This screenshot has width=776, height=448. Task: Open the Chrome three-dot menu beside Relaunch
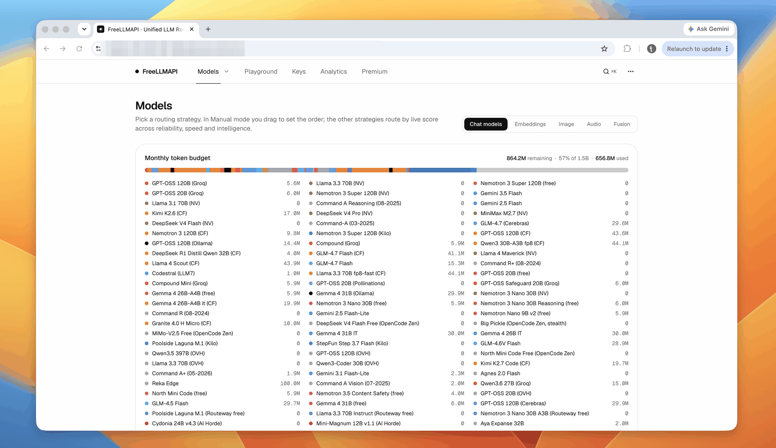point(727,49)
